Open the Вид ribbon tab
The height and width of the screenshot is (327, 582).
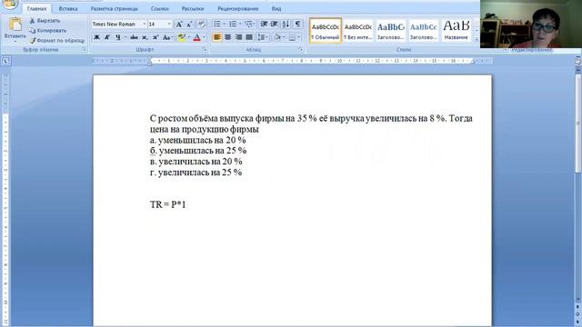click(276, 8)
